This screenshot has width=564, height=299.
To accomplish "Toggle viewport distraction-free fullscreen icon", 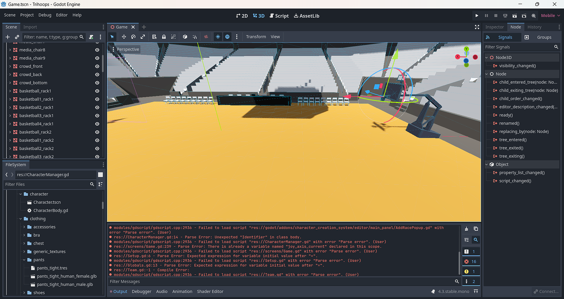I will [477, 27].
